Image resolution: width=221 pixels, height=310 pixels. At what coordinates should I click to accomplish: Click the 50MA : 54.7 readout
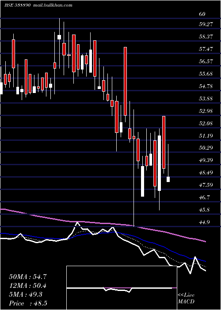click(27, 277)
